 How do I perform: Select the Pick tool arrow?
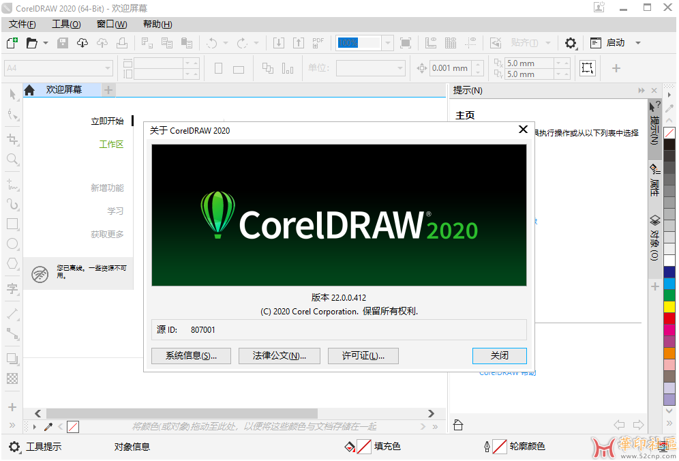point(13,94)
